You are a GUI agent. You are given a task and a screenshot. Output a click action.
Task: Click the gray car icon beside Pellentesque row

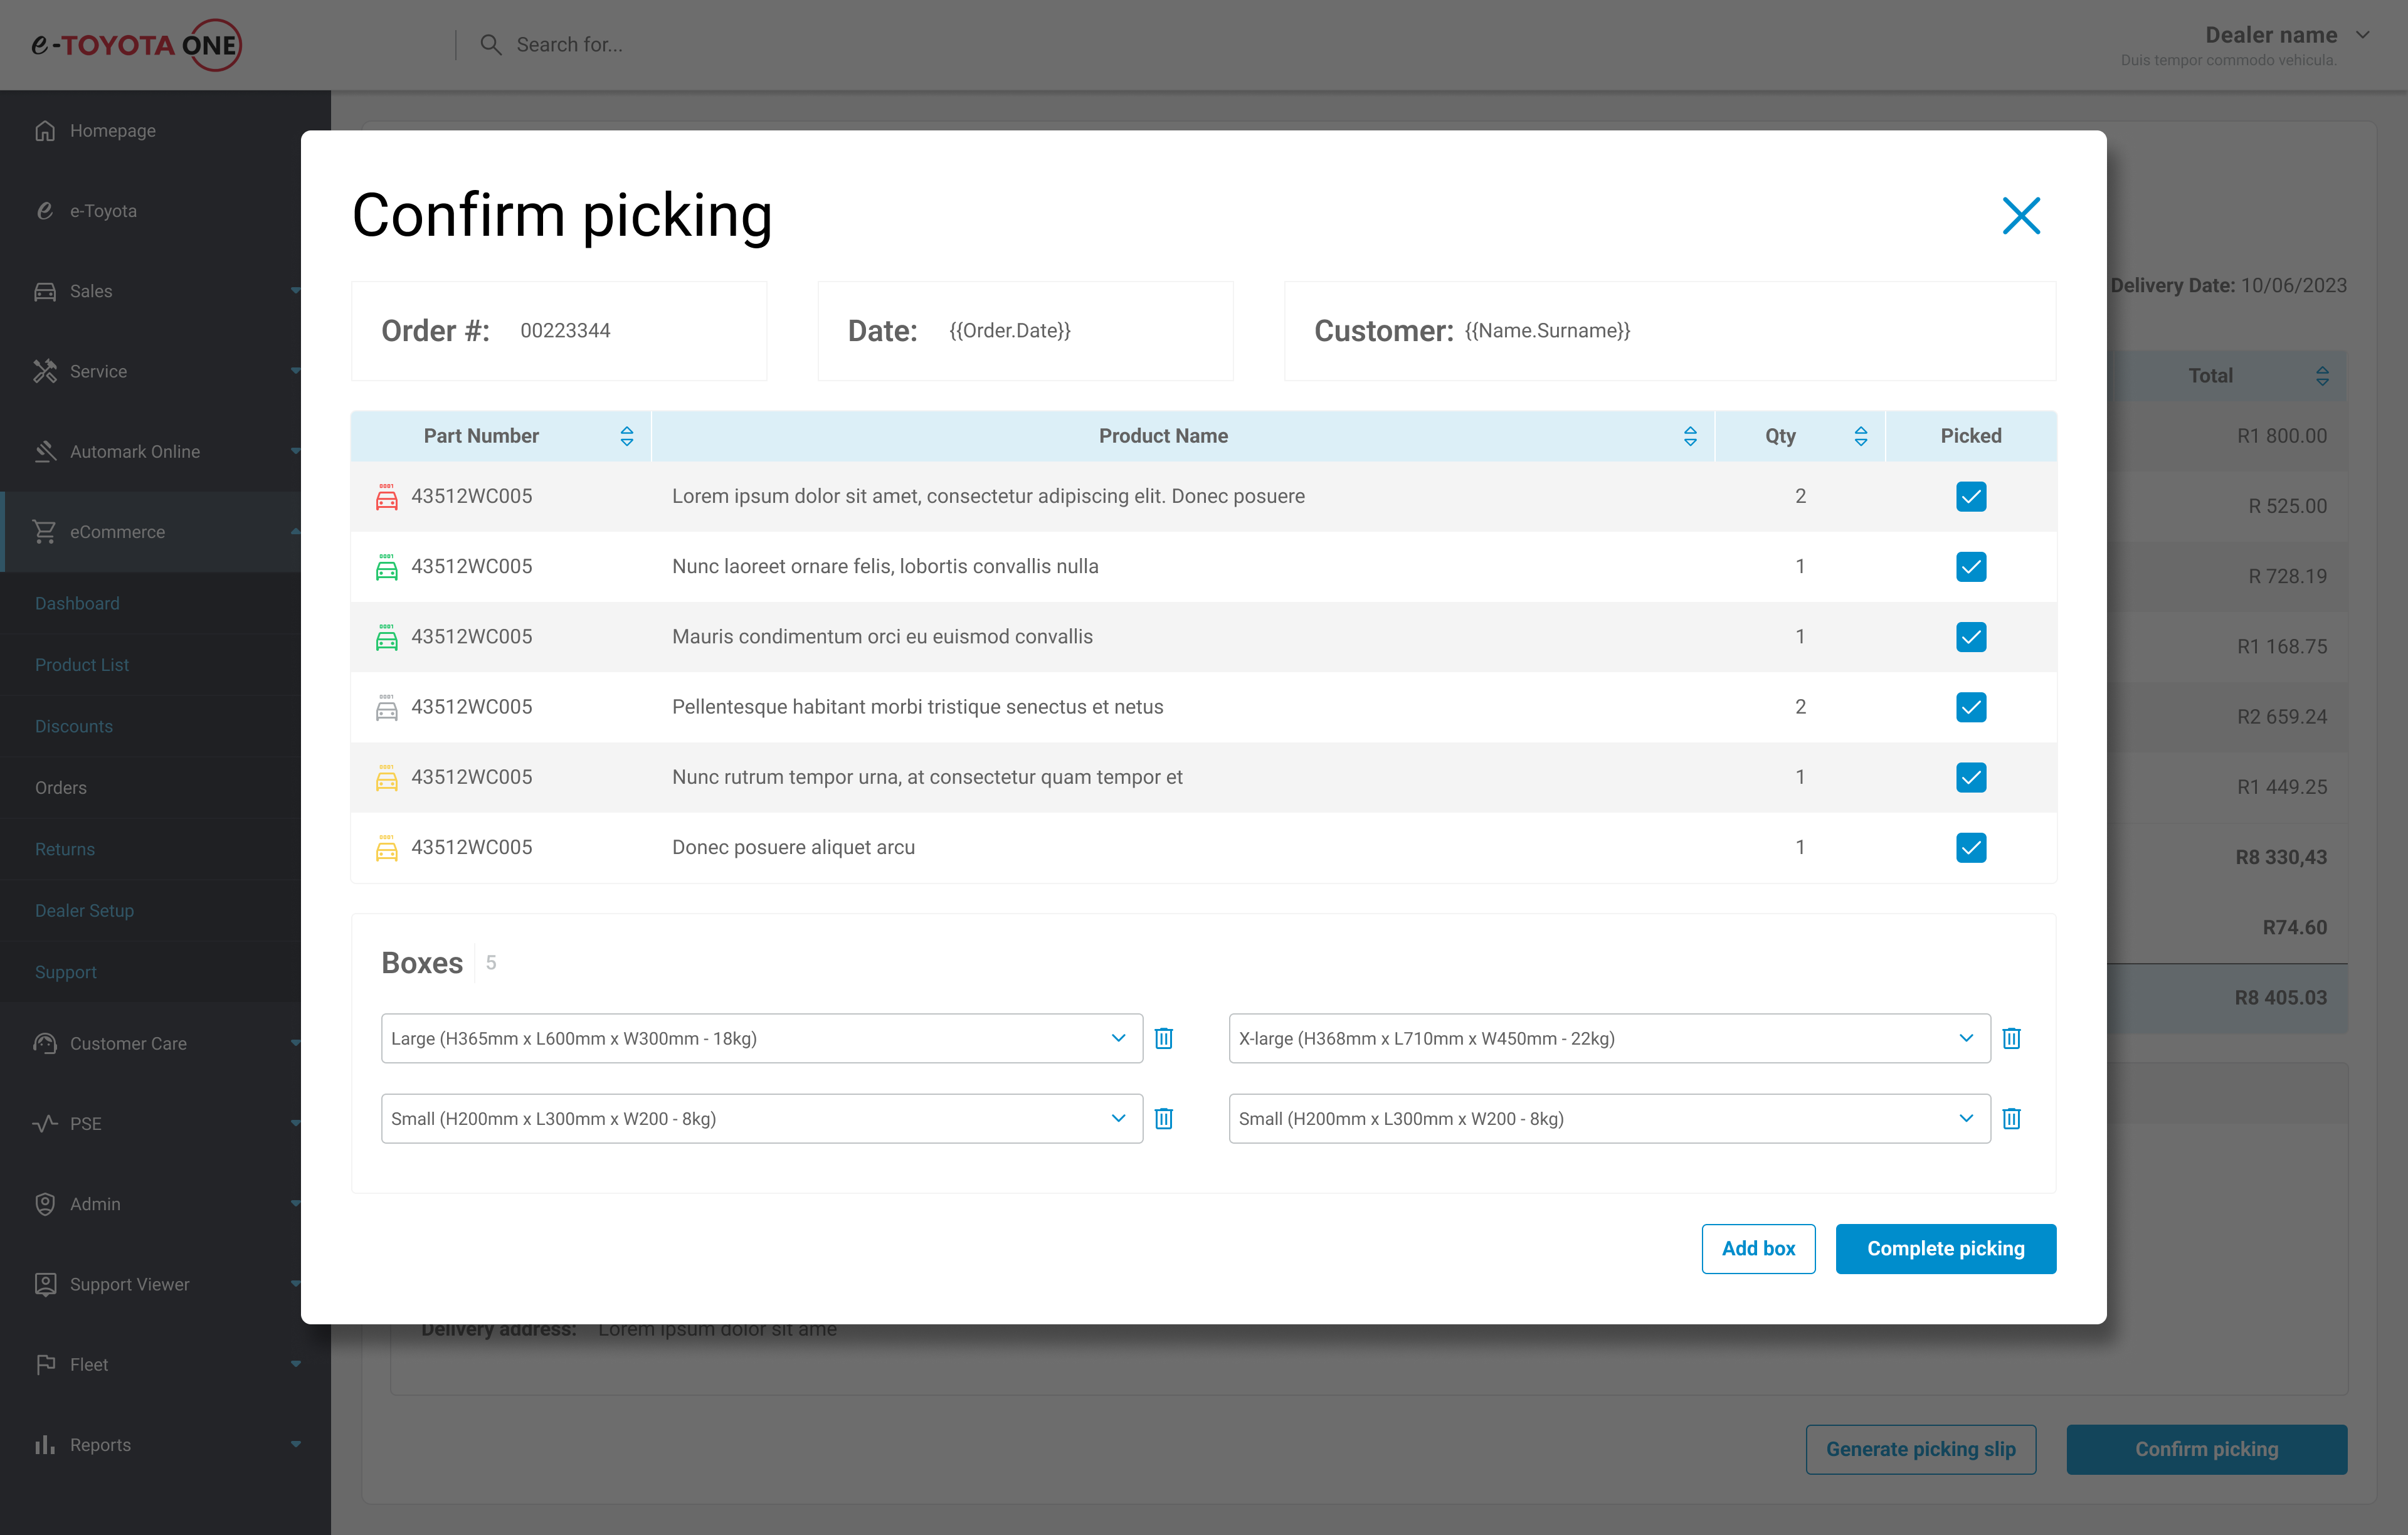tap(386, 707)
